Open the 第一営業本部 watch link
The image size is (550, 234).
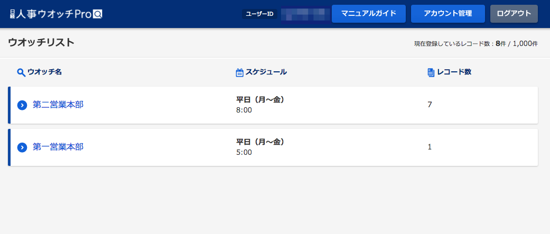tap(58, 147)
